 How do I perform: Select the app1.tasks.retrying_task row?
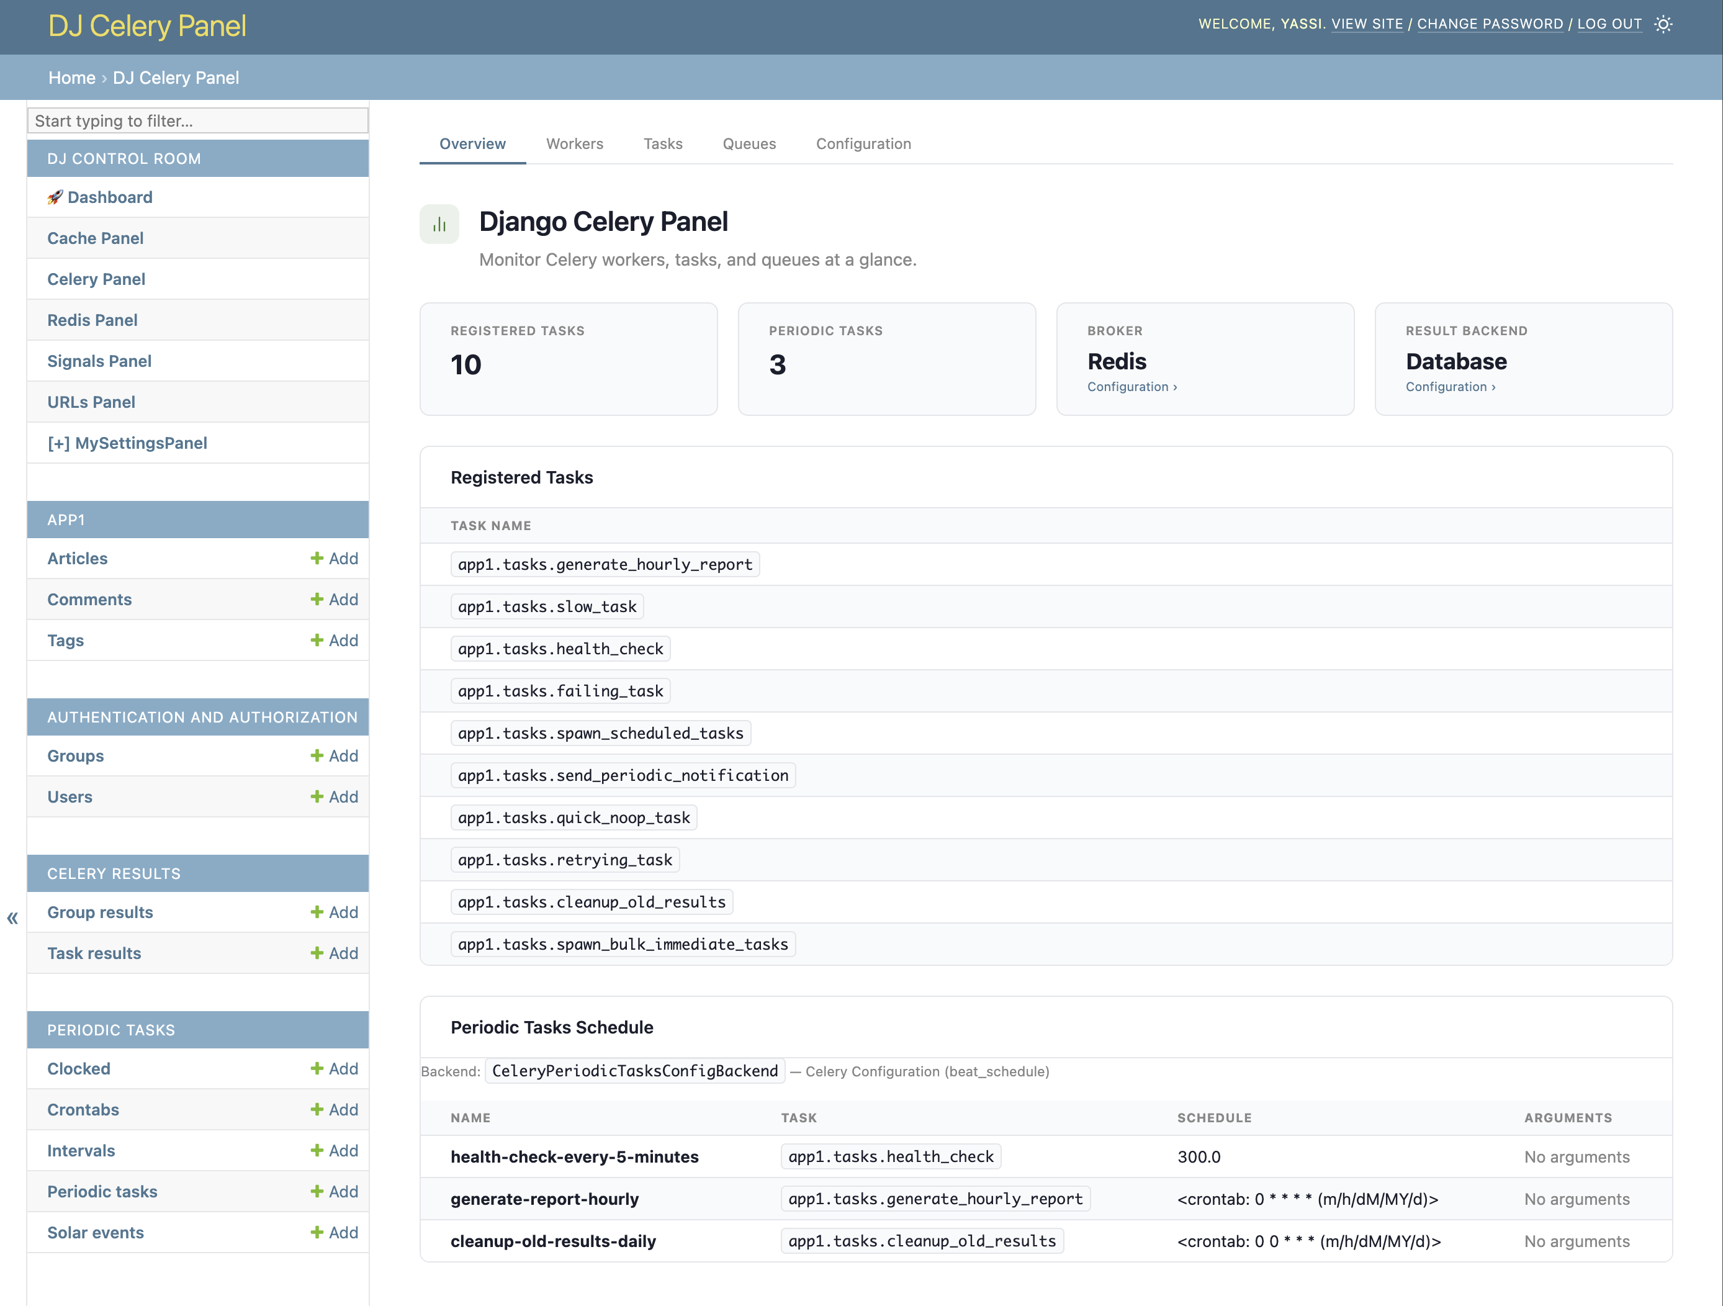pos(1046,860)
